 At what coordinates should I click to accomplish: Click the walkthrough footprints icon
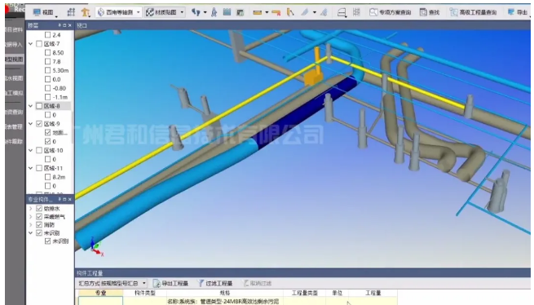click(x=196, y=12)
